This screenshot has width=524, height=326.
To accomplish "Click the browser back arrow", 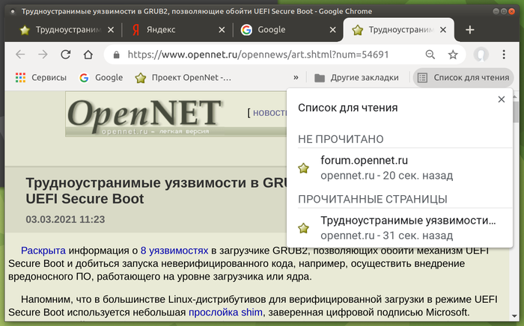I will [20, 55].
